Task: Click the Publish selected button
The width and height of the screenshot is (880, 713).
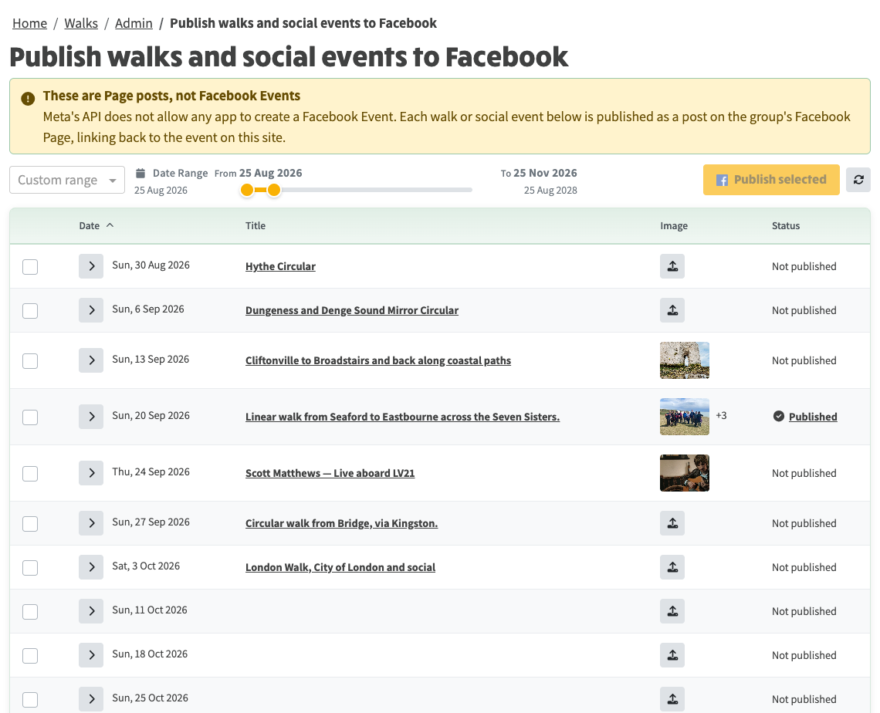Action: coord(771,180)
